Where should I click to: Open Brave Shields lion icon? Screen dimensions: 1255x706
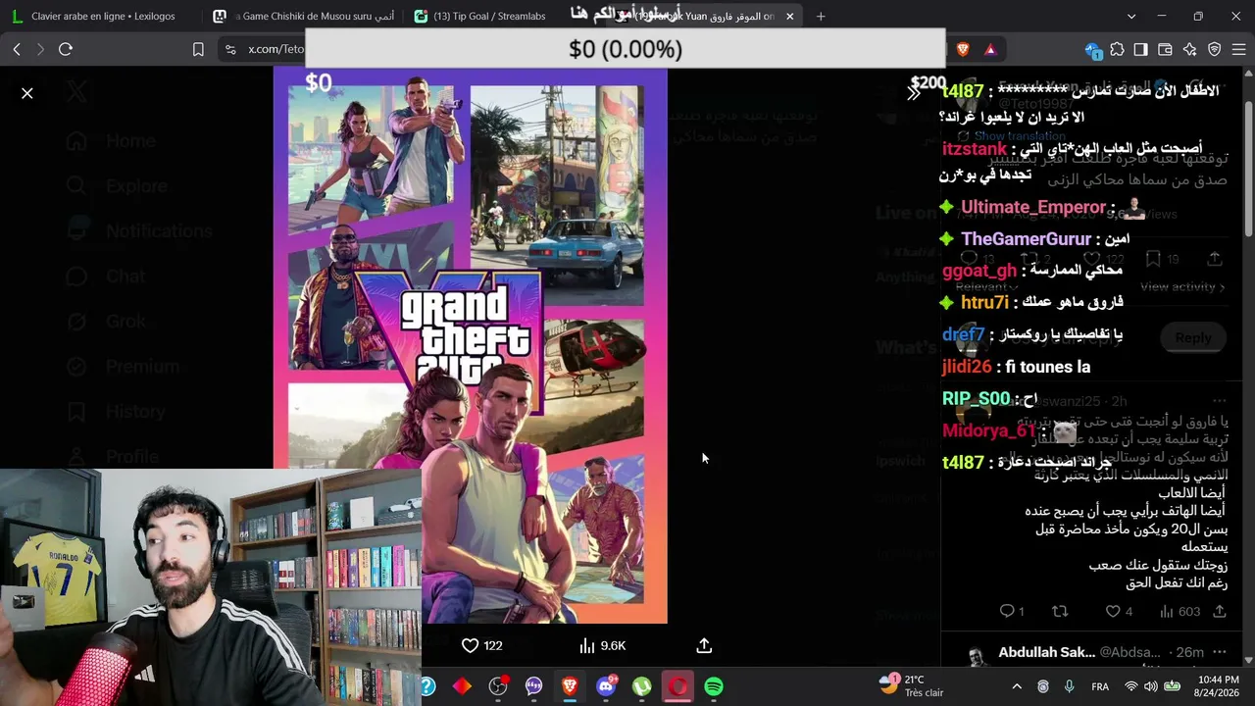963,49
